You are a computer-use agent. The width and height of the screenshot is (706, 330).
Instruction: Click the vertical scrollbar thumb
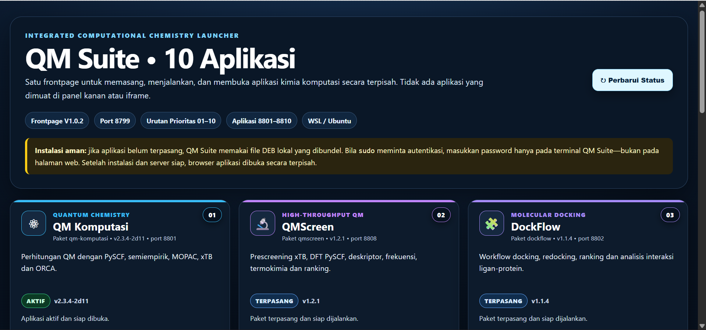click(702, 61)
